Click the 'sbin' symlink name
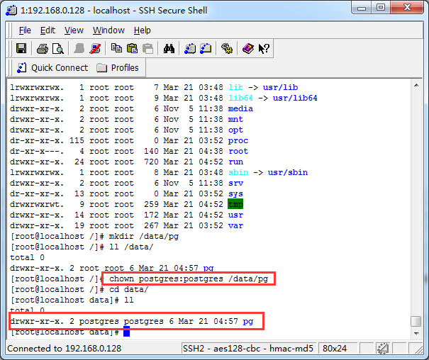429x360 pixels. (x=238, y=172)
